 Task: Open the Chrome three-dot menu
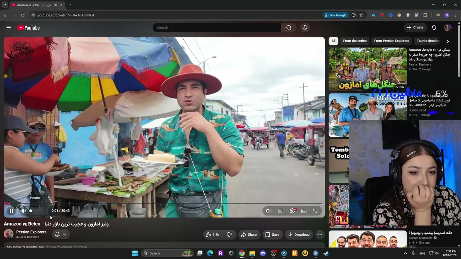coord(456,15)
